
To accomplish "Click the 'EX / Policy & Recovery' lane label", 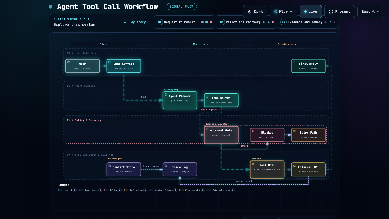I will pos(84,120).
